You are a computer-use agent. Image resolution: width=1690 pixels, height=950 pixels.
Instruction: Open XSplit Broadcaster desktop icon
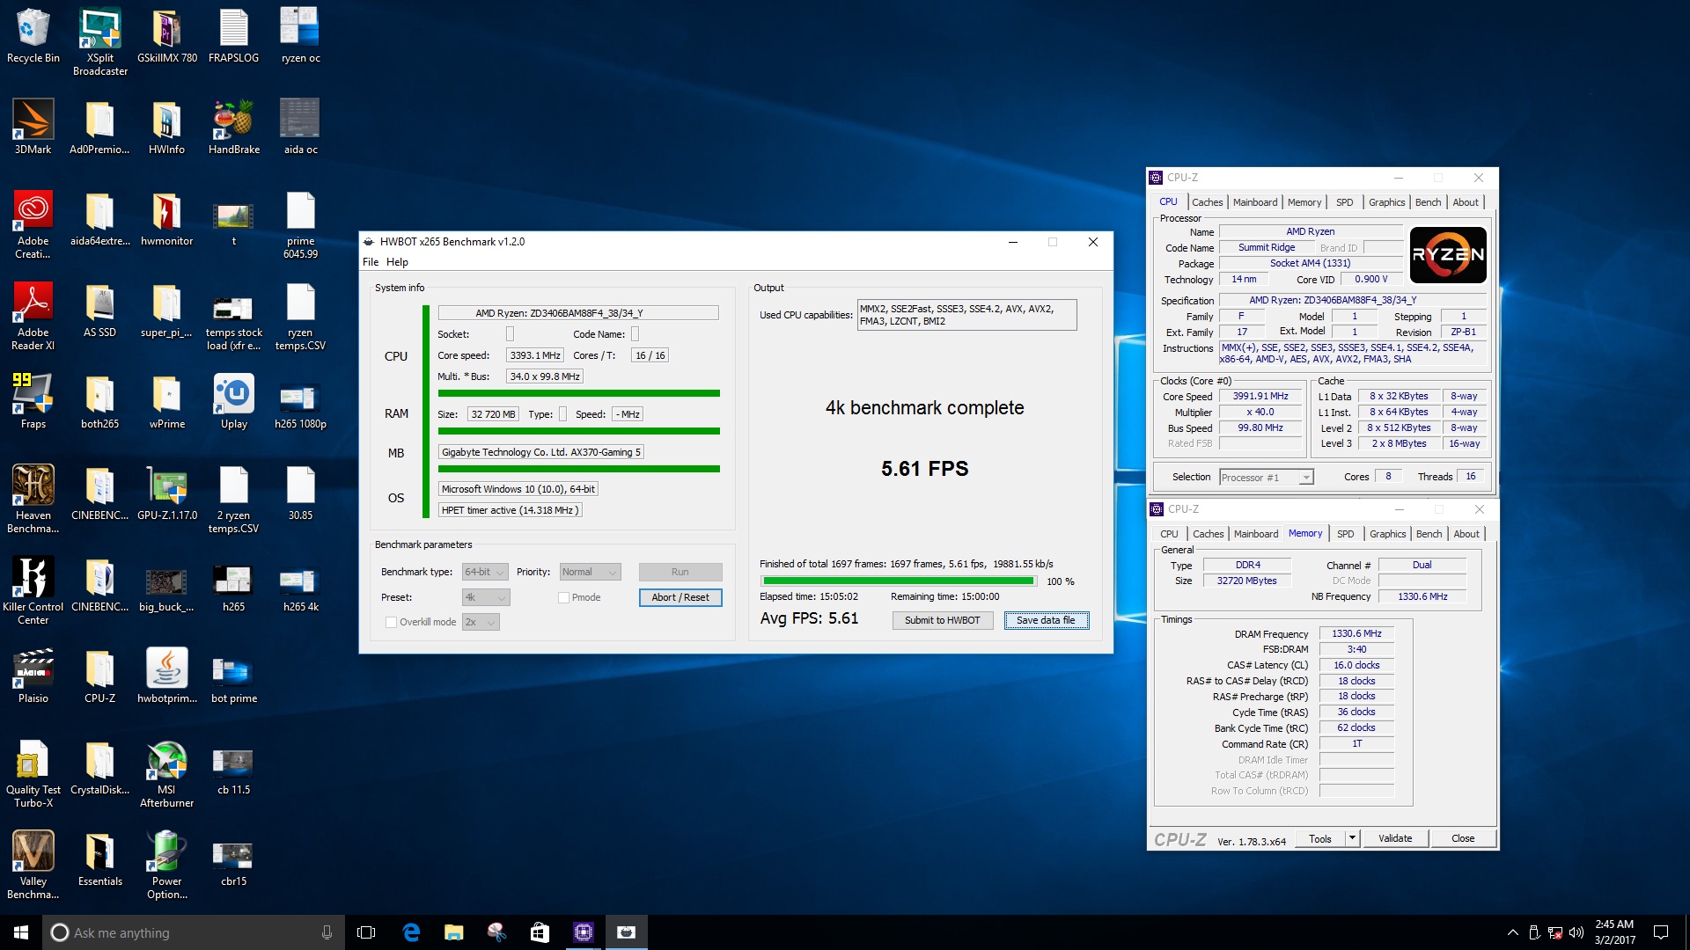[100, 40]
